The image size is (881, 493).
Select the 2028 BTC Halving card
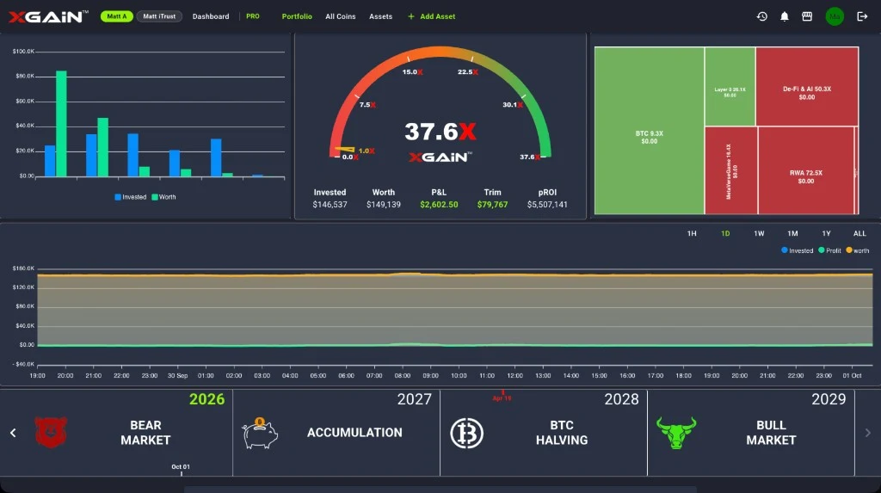click(544, 433)
